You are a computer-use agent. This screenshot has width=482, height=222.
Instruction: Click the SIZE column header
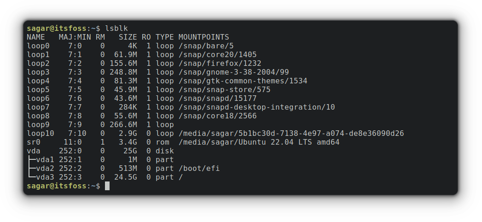coord(128,37)
